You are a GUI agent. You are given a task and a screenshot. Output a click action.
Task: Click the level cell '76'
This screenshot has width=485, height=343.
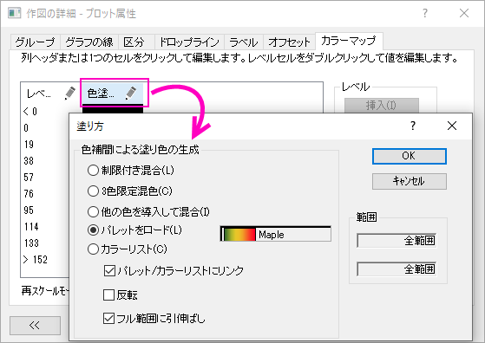click(x=29, y=193)
